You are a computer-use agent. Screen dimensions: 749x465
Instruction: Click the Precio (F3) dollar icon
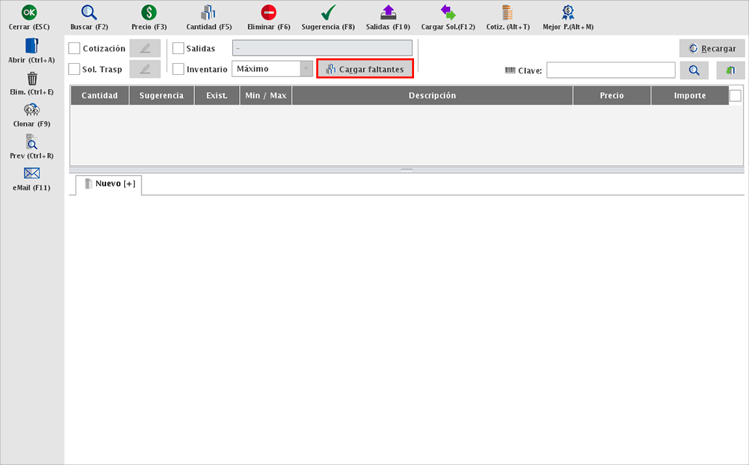(149, 12)
